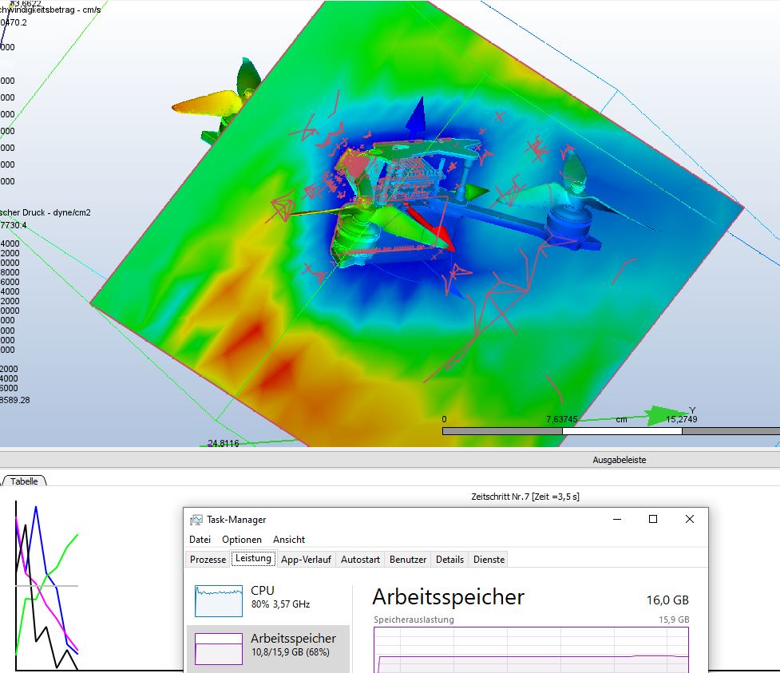The height and width of the screenshot is (673, 780).
Task: Switch to the App-Verlauf tab
Action: pyautogui.click(x=306, y=560)
